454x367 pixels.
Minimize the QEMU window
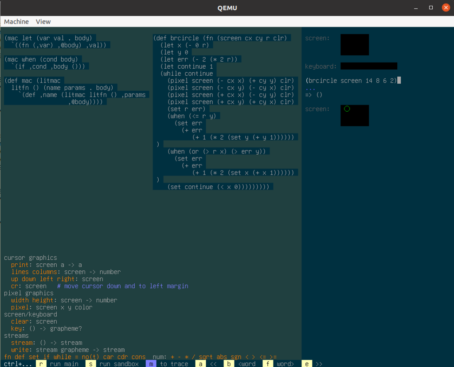416,8
